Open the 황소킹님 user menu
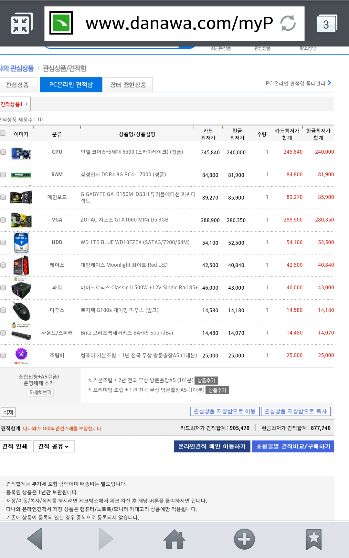Image resolution: width=349 pixels, height=558 pixels. point(308,48)
